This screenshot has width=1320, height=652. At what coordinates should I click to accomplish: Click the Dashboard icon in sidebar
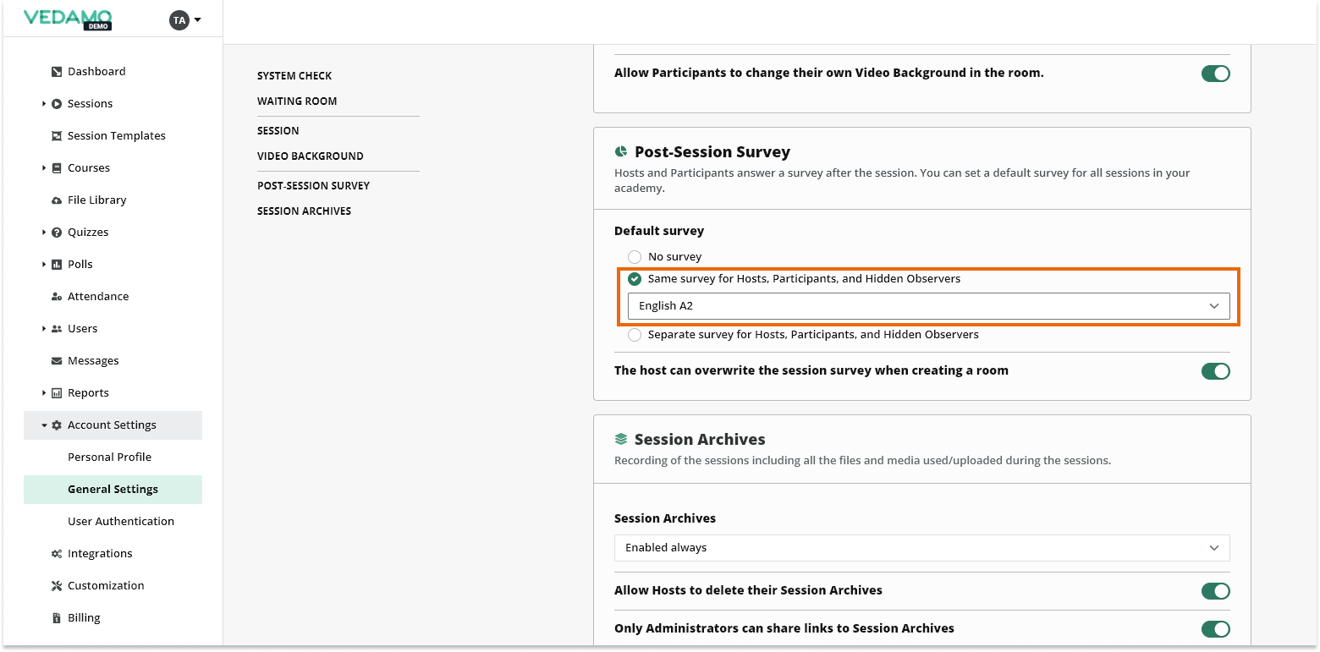click(x=57, y=72)
